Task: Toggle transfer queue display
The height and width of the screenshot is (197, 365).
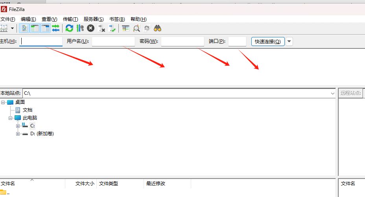Action: pyautogui.click(x=55, y=28)
